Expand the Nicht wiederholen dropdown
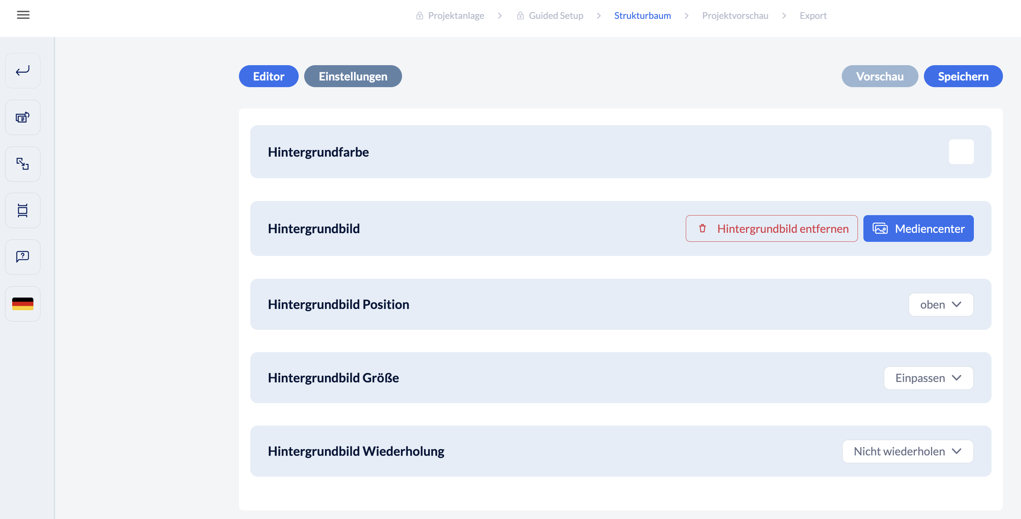1021x519 pixels. [907, 451]
